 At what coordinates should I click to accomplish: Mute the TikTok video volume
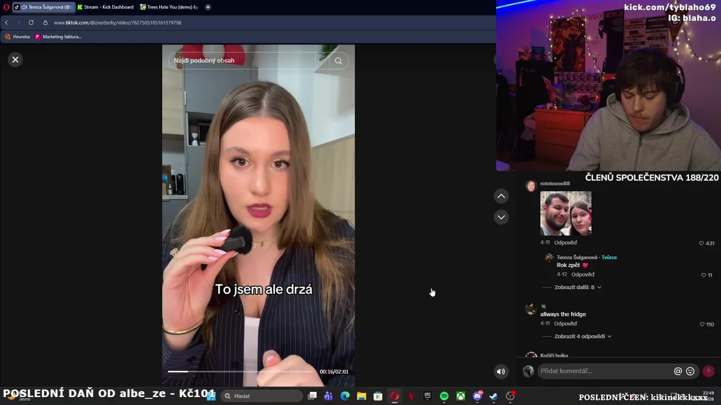point(501,371)
